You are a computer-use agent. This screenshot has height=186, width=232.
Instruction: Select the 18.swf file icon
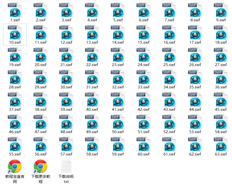[x=221, y=32]
